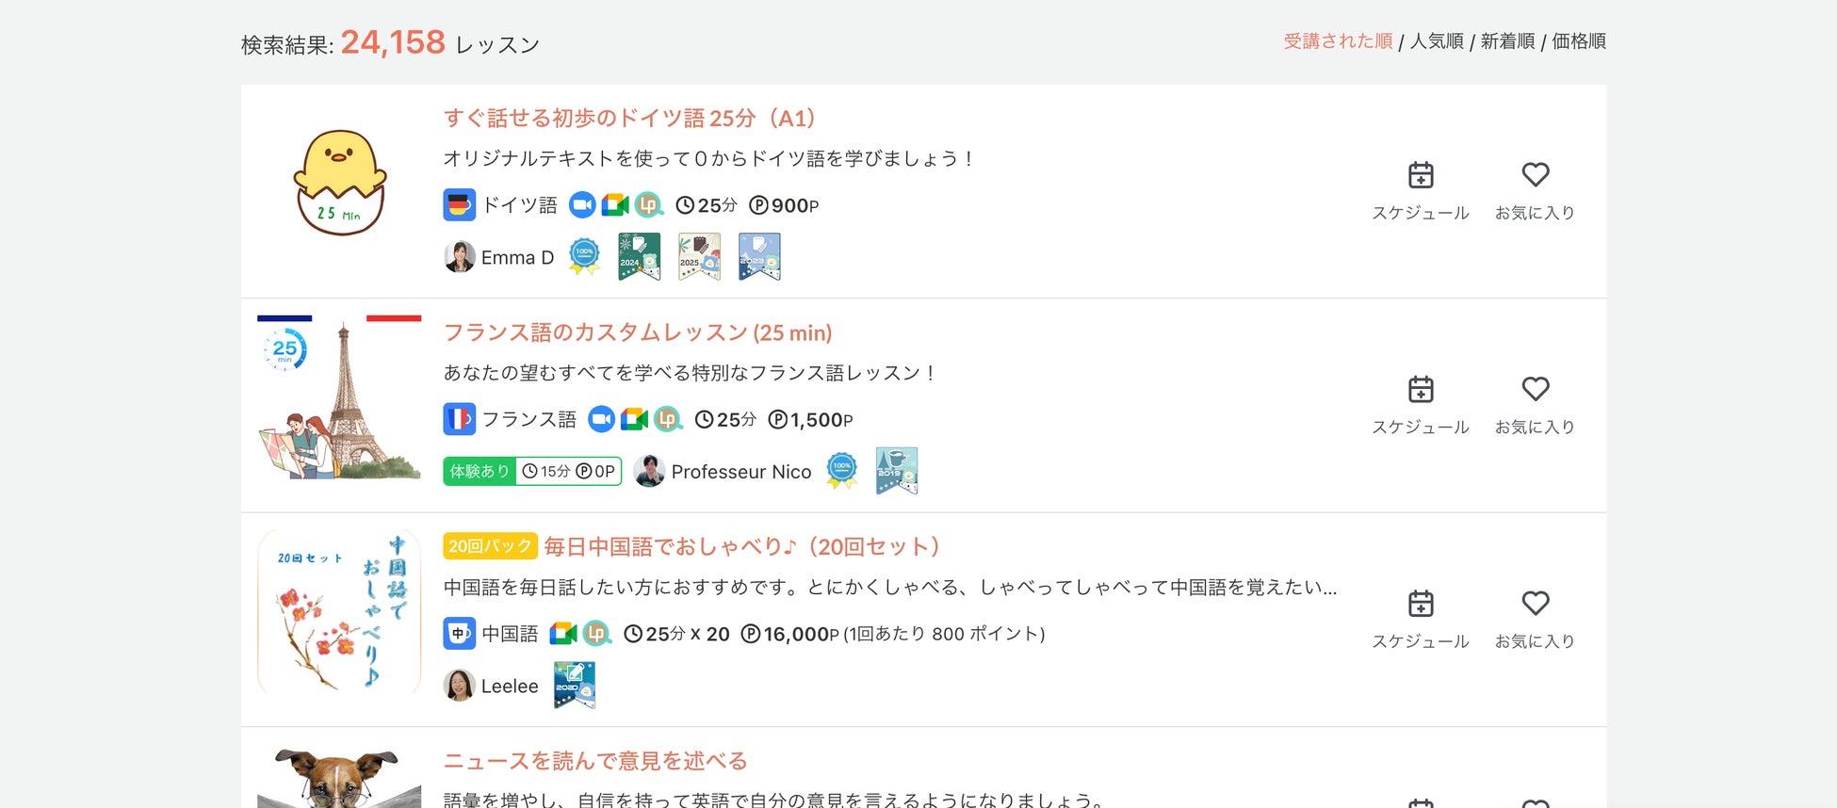Click Zoom icon on German lesson
Screen dimensions: 1837x808
click(583, 204)
